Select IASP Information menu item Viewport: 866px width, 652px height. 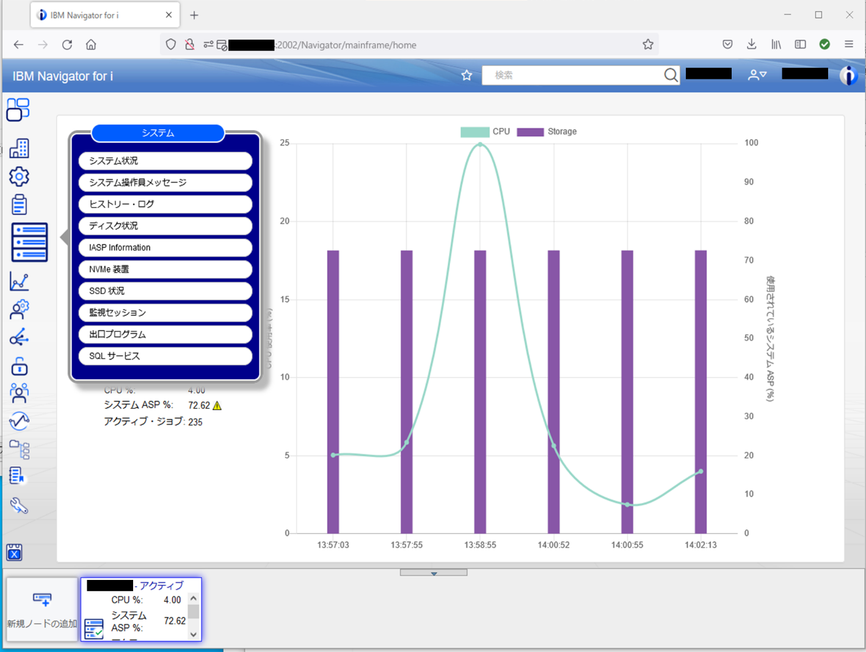pos(165,247)
